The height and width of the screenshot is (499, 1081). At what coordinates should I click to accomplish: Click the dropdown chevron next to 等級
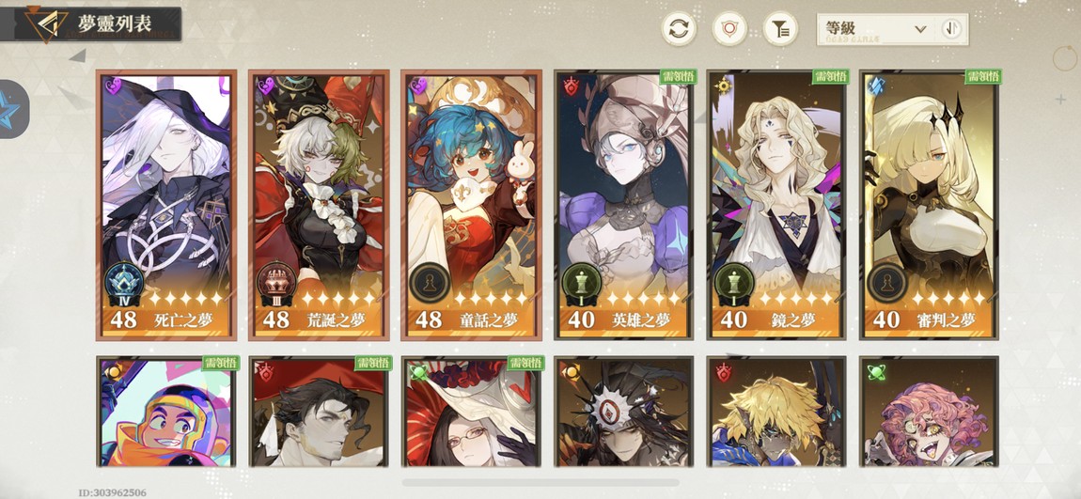[919, 29]
